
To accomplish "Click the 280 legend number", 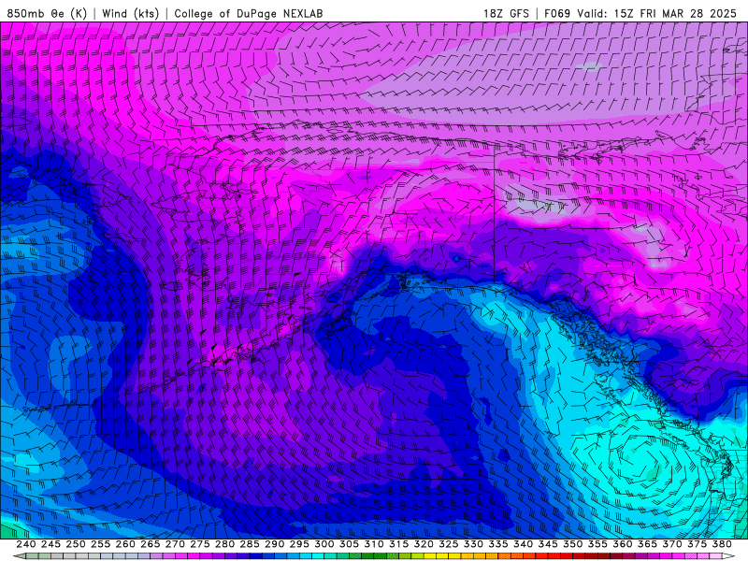I will click(224, 544).
